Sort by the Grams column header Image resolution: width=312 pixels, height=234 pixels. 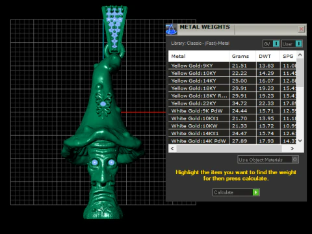(x=242, y=56)
